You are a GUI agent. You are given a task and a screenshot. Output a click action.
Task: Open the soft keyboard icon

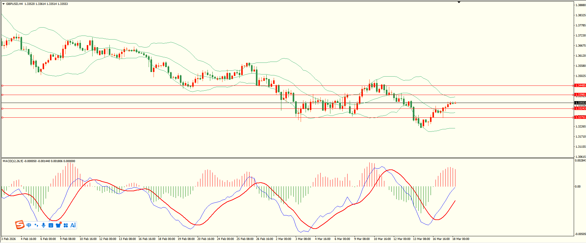51,225
